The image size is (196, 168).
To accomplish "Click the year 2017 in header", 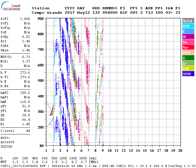I will point(69,13).
